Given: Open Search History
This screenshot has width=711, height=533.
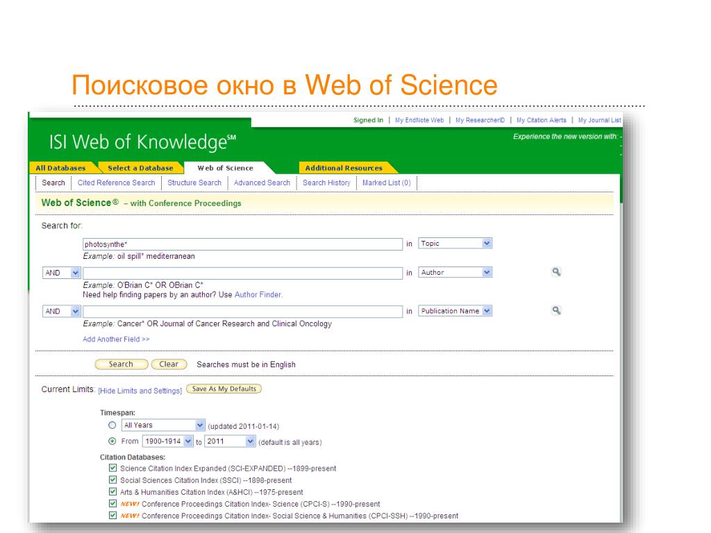Looking at the screenshot, I should click(326, 183).
